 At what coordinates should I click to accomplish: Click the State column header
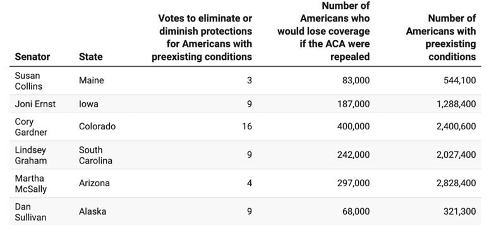tap(91, 57)
